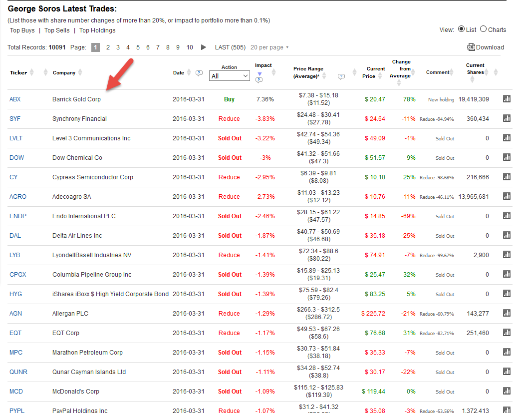Open CPGX ticker link
This screenshot has height=413, width=520.
(x=17, y=275)
